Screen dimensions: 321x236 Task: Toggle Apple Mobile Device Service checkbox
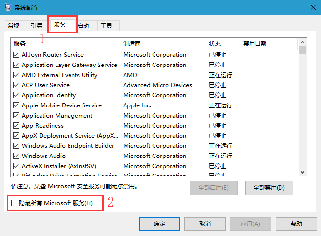(x=16, y=105)
